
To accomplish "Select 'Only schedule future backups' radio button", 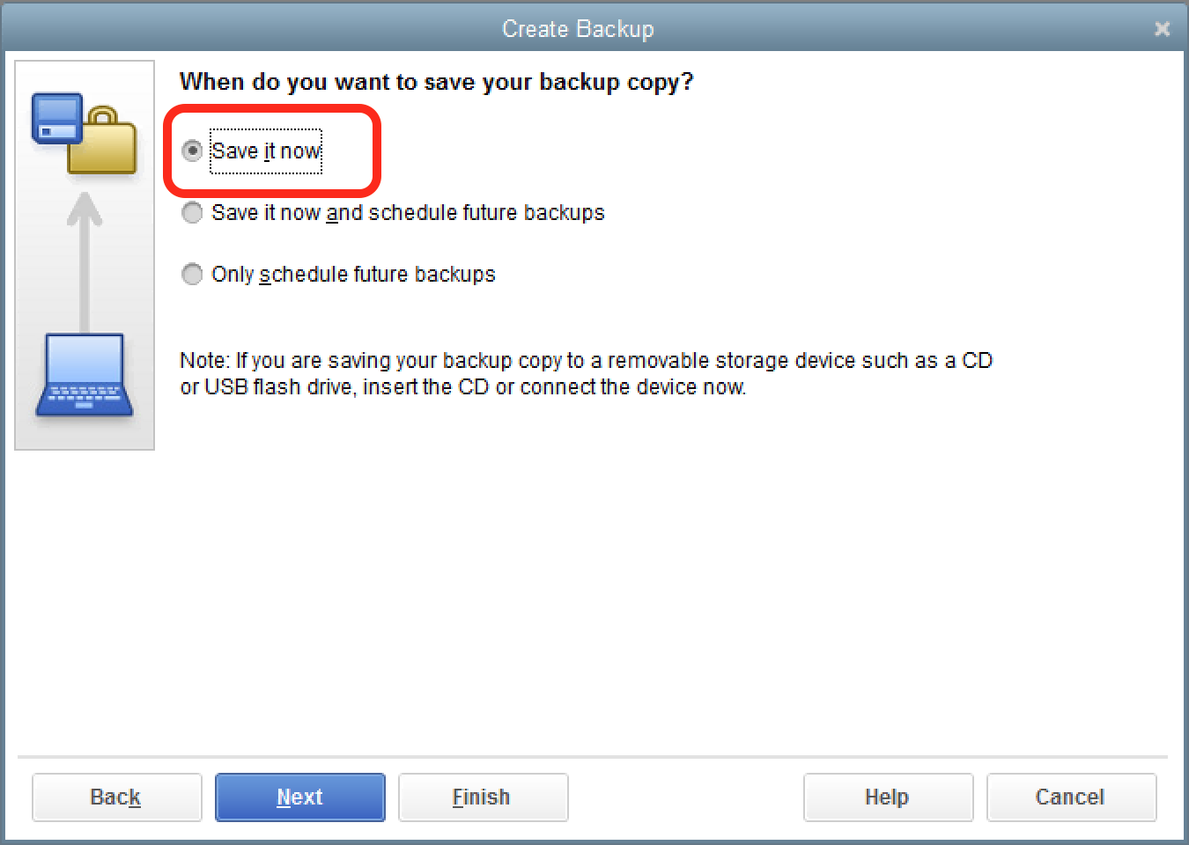I will (192, 275).
